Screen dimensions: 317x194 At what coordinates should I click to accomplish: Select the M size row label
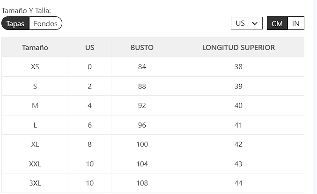point(35,106)
